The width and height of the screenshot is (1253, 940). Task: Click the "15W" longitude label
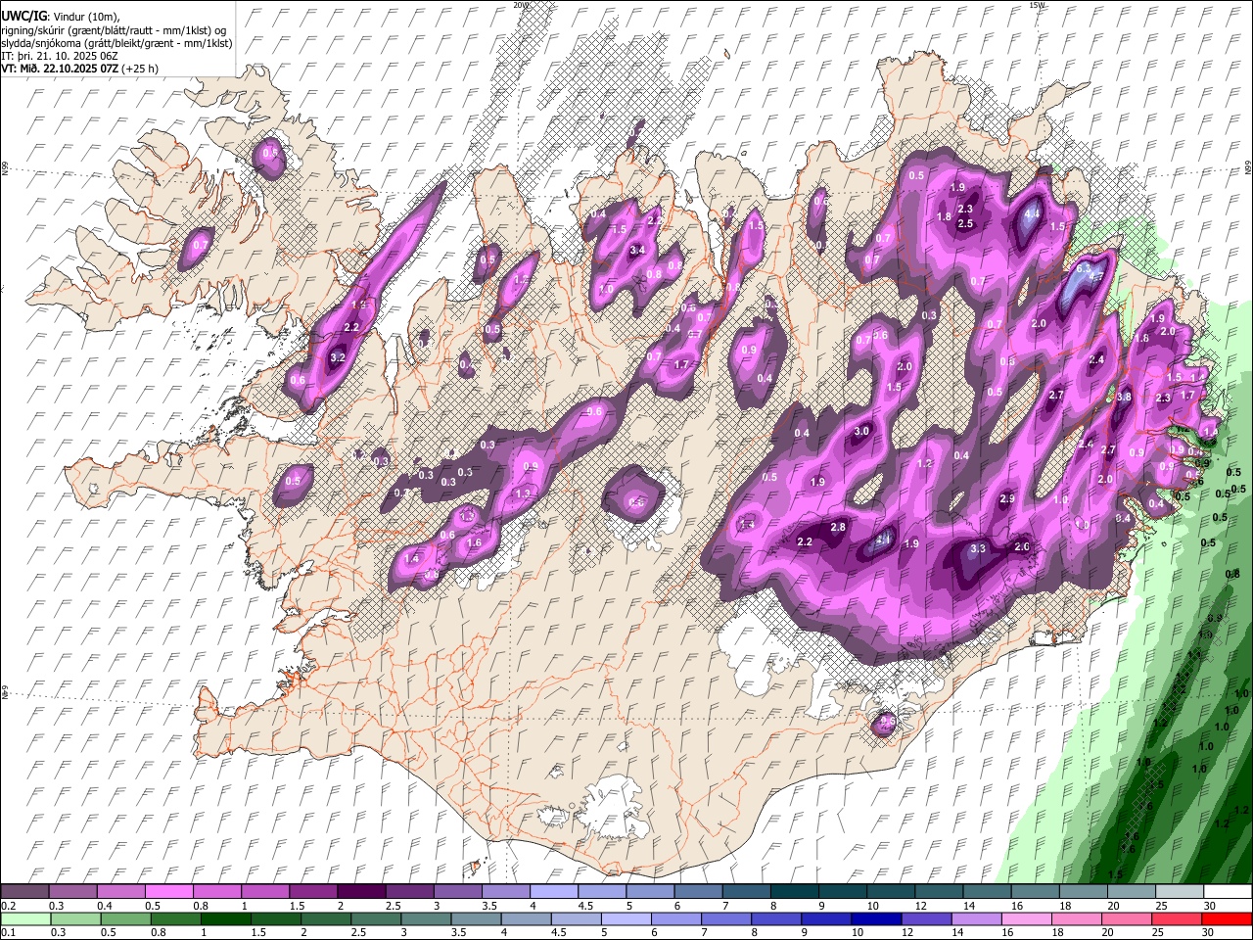pyautogui.click(x=1038, y=5)
